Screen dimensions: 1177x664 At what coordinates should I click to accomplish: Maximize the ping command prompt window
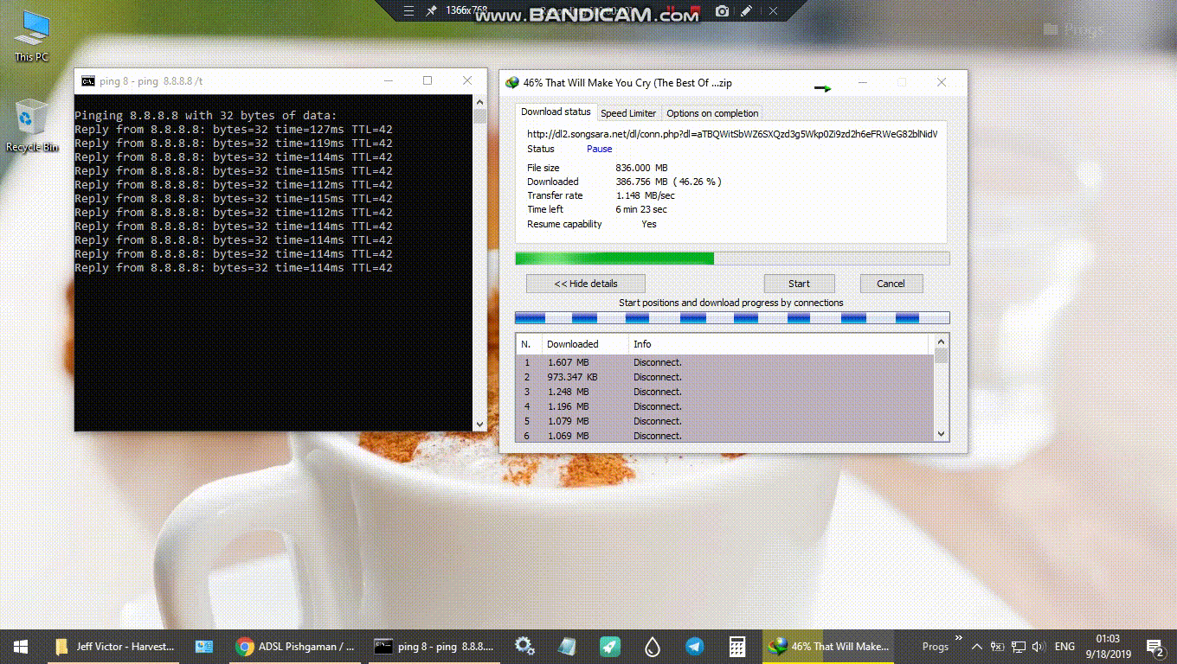[428, 80]
